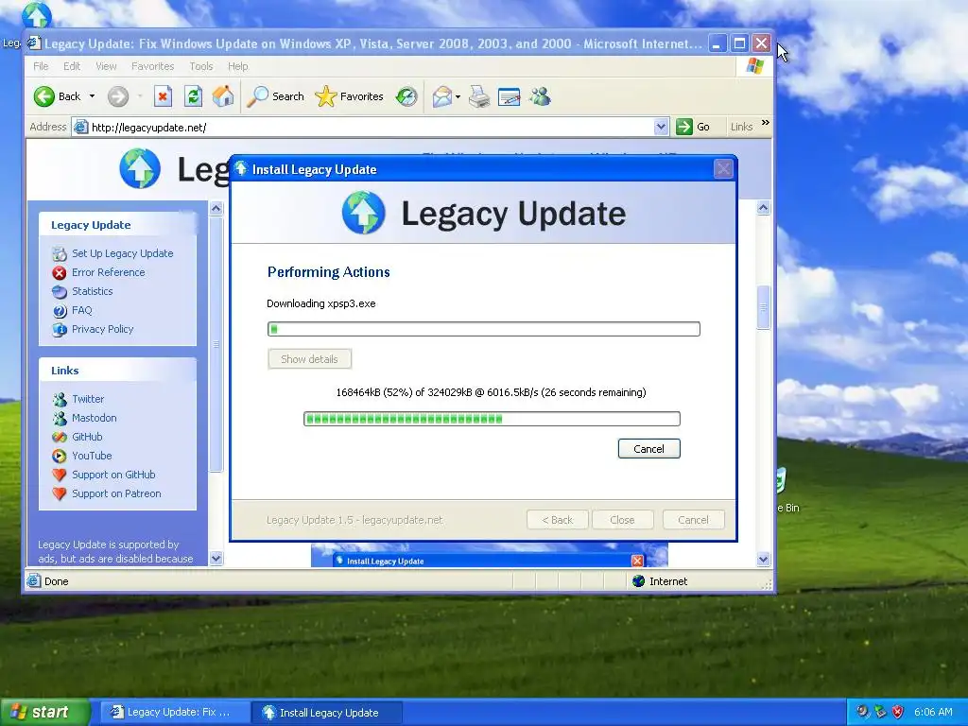The image size is (968, 726).
Task: Print the page using printer icon
Action: (x=479, y=96)
